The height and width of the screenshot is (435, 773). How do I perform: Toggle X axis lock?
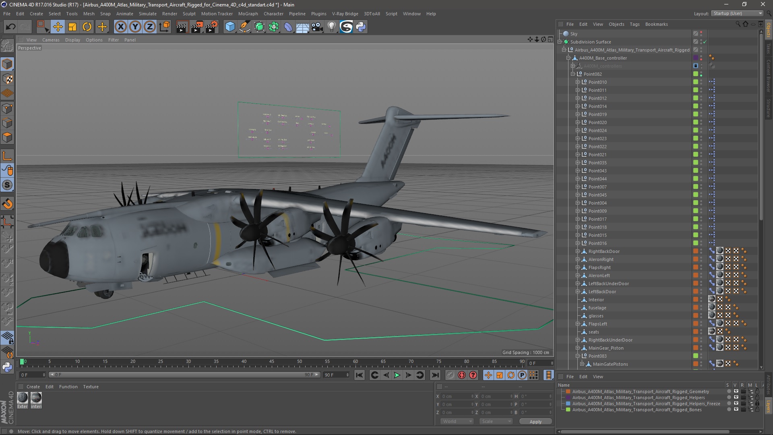[x=120, y=27]
